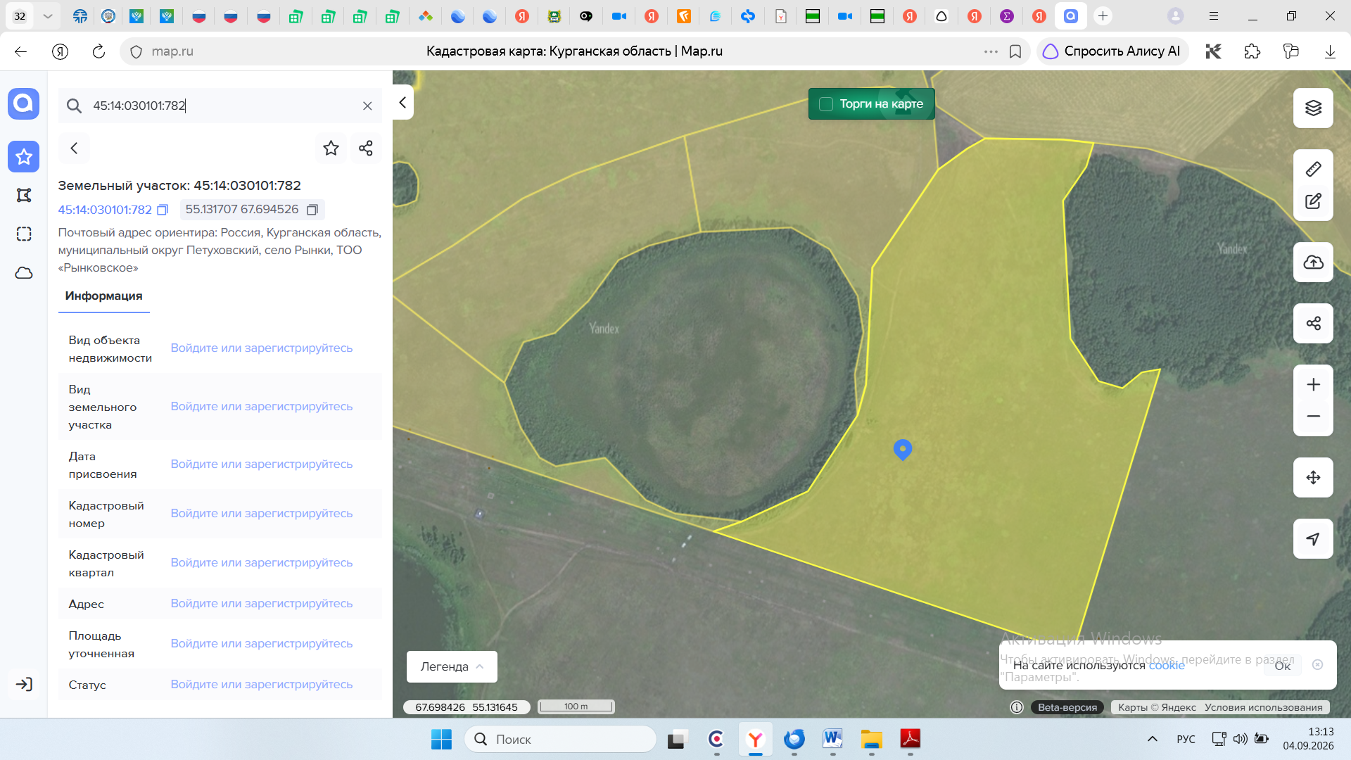Open cloud section in sidebar

pos(24,273)
